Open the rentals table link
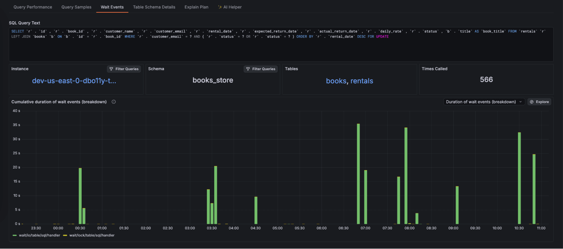The image size is (563, 249). 362,81
